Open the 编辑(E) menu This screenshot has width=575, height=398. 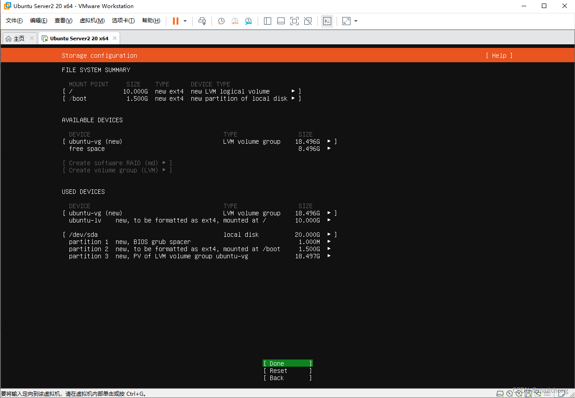tap(39, 21)
